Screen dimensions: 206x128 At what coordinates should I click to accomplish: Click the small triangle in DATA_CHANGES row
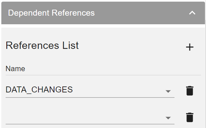pos(168,91)
